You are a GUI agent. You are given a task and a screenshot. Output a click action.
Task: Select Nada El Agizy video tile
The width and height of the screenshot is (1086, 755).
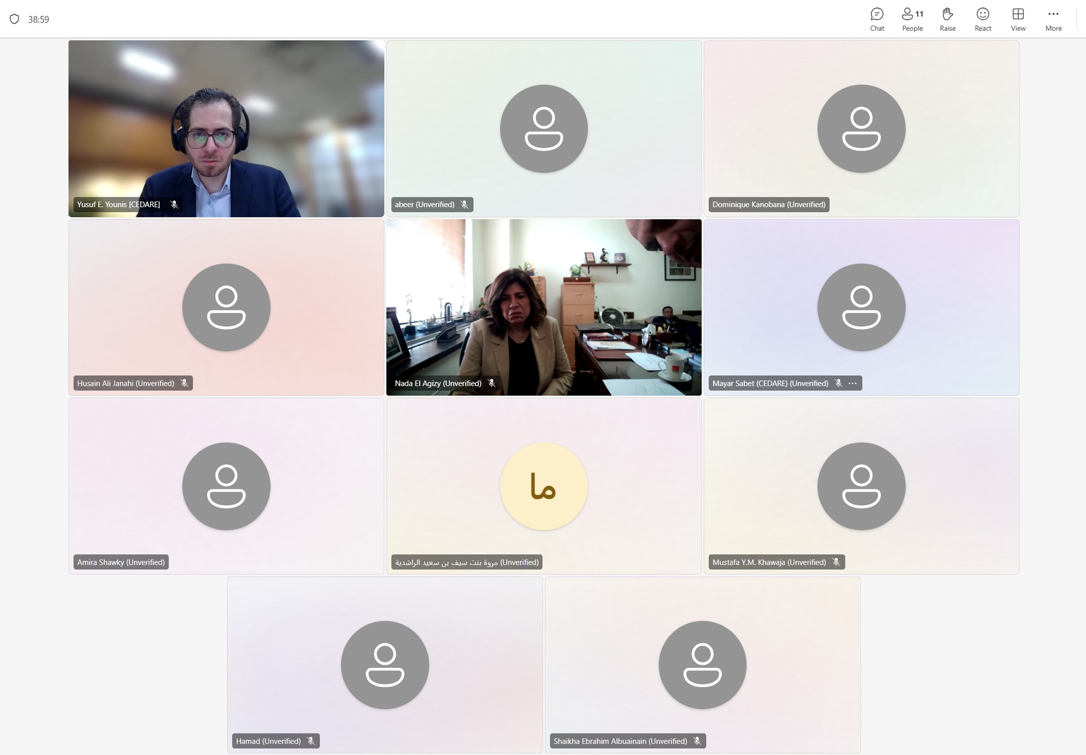[x=544, y=308]
